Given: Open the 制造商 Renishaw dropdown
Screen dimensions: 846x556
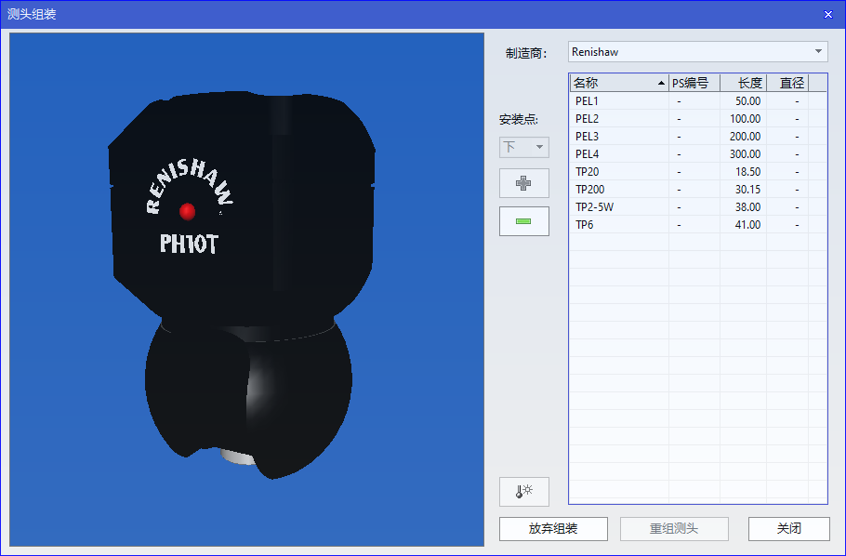Looking at the screenshot, I should click(x=697, y=52).
